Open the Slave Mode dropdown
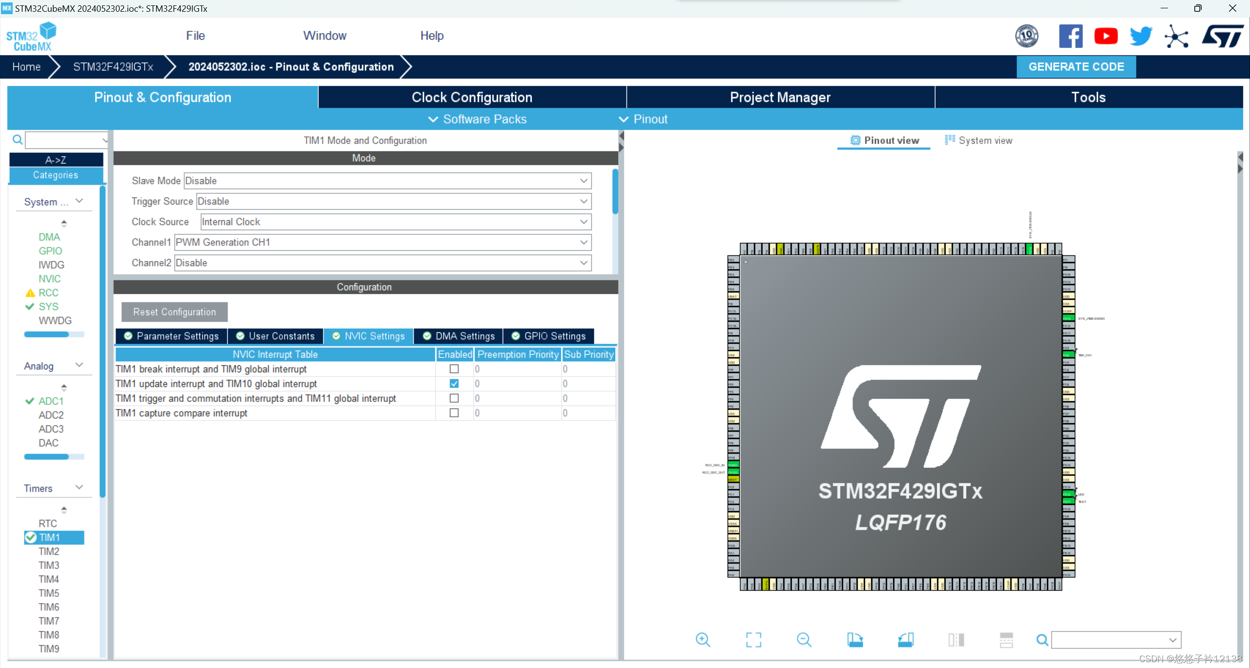This screenshot has width=1250, height=668. pyautogui.click(x=584, y=181)
